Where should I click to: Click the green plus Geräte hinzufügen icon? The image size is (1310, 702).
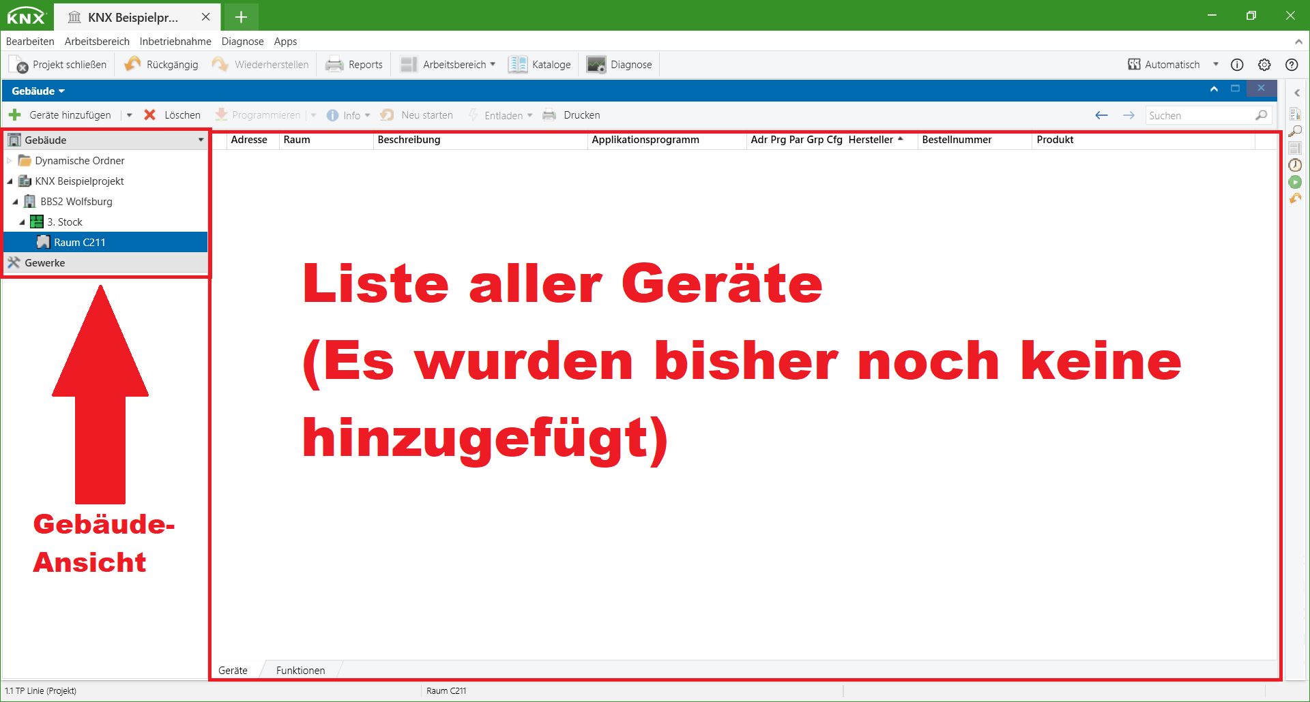click(x=15, y=115)
